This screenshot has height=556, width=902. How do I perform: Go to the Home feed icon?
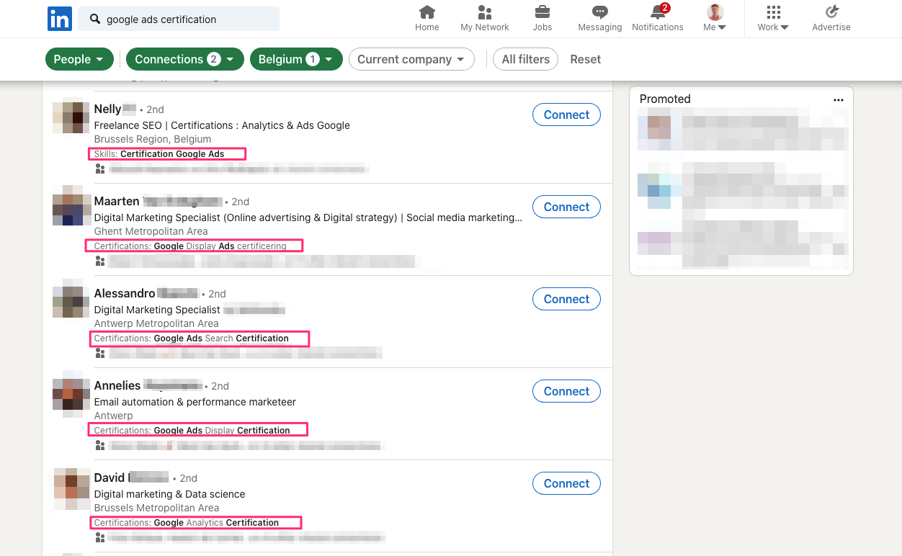point(427,12)
